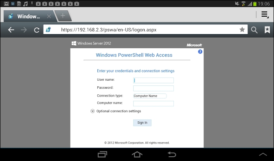
Task: Go back with the browser back arrow
Action: pos(11,30)
